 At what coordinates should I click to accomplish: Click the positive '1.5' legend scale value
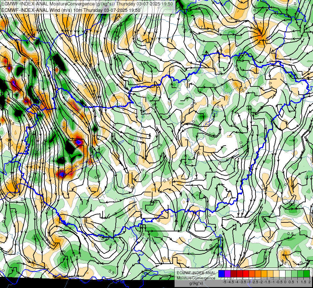point(303,282)
